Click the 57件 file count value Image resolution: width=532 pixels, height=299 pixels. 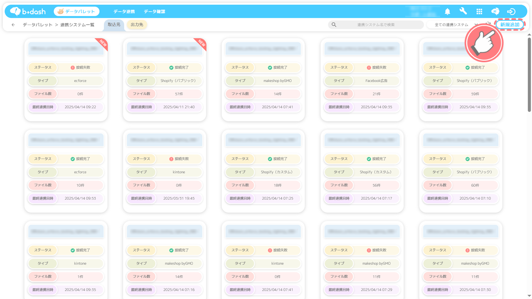coord(179,94)
